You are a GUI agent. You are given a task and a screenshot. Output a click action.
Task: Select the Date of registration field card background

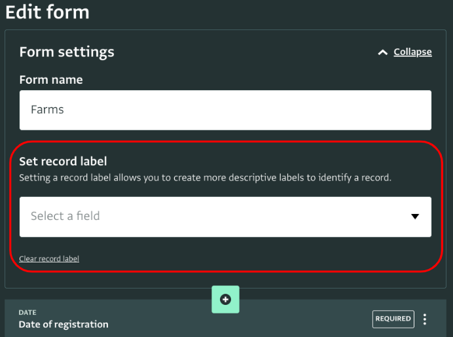(225, 318)
